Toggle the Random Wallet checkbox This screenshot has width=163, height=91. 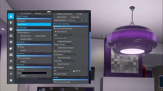(x=19, y=39)
